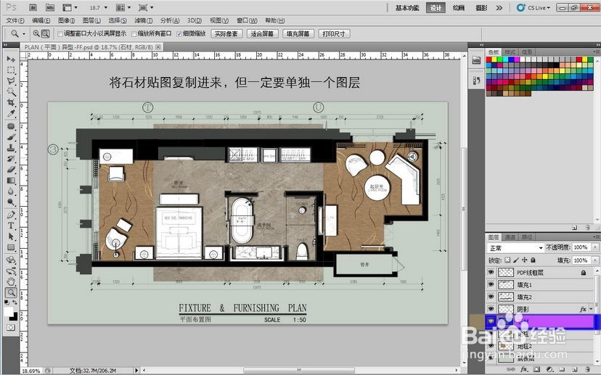This screenshot has height=375, width=601.
Task: Toggle lock transparent pixels
Action: (x=507, y=260)
